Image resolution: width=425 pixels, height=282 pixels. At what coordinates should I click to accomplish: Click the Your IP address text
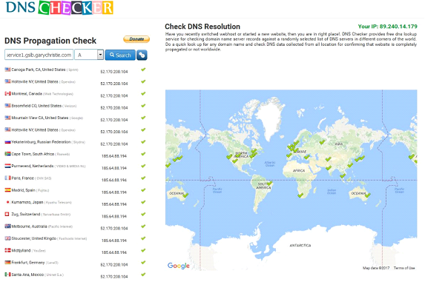pyautogui.click(x=387, y=27)
